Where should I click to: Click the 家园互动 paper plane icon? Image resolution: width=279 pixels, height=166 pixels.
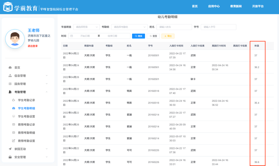[x=10, y=149]
